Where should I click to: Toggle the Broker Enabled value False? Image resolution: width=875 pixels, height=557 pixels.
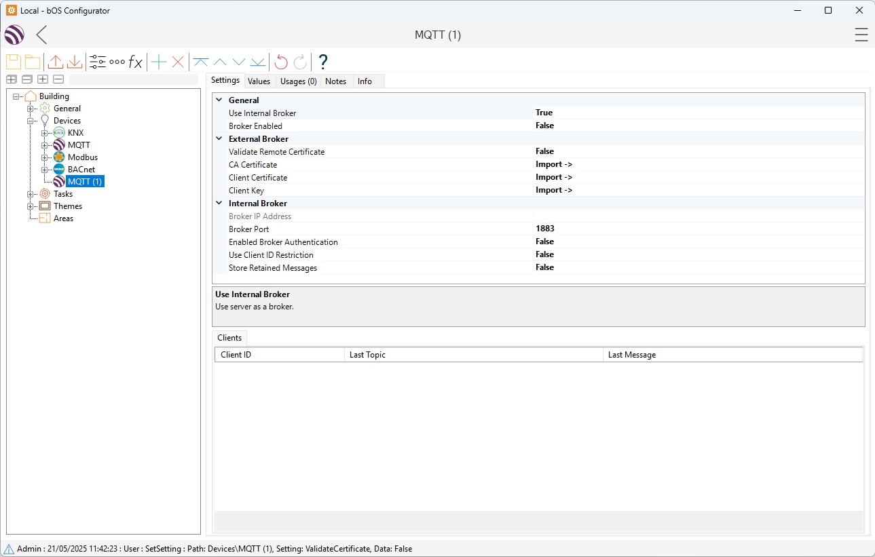544,126
